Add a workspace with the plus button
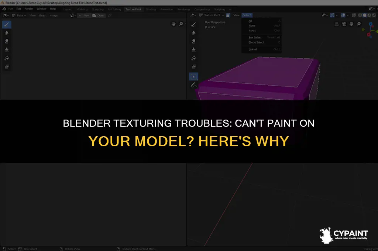 pyautogui.click(x=230, y=9)
